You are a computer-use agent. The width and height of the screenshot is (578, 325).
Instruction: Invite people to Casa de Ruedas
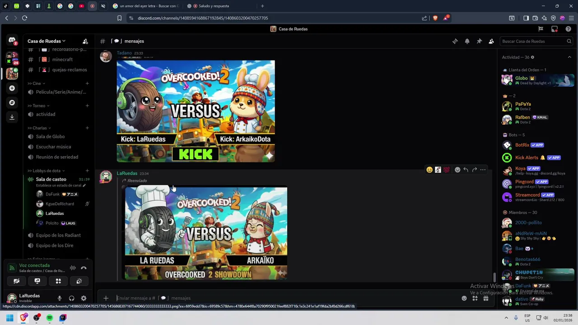pos(85,41)
